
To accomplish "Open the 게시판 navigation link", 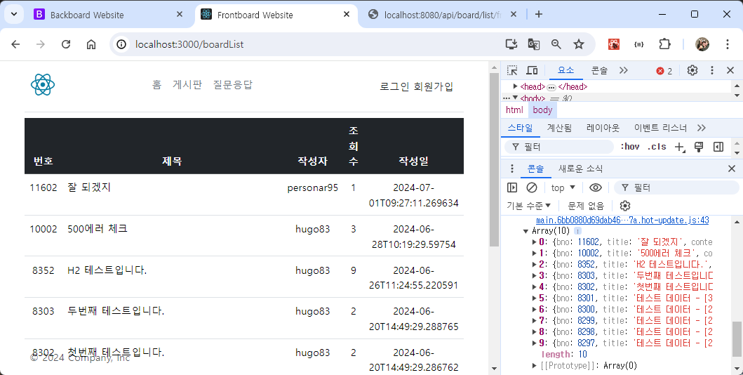I will click(187, 84).
